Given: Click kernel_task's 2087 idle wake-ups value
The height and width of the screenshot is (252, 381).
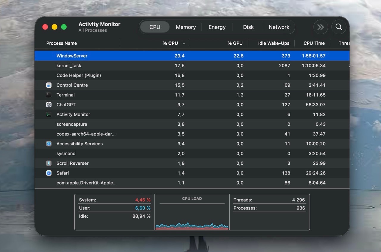Looking at the screenshot, I should pos(285,66).
